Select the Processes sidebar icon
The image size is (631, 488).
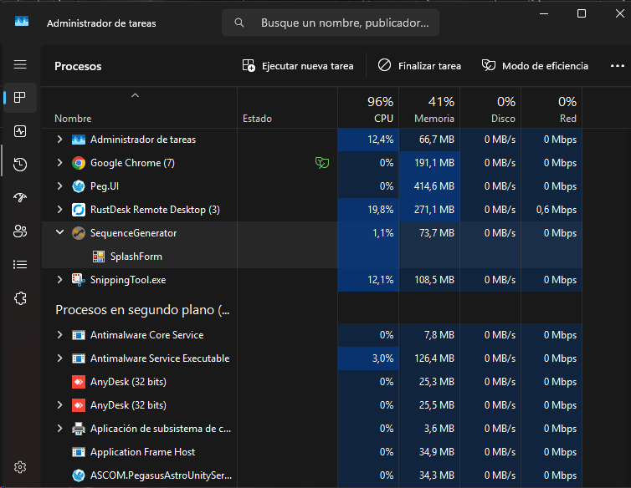click(x=20, y=97)
